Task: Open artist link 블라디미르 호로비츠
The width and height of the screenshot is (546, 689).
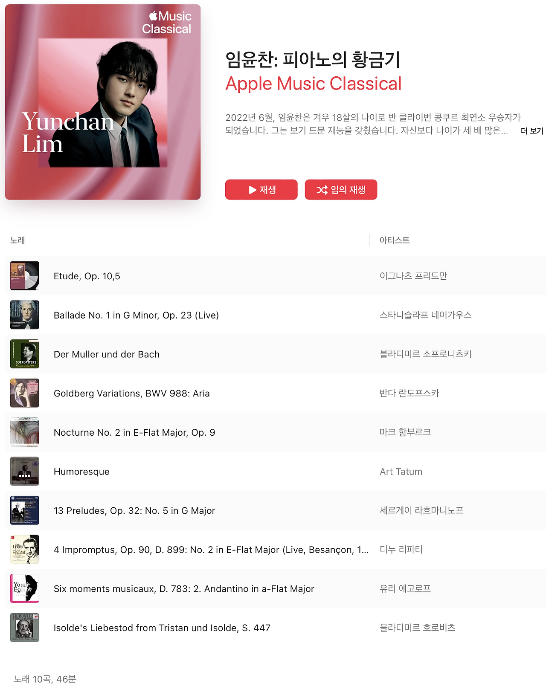Action: [x=418, y=628]
